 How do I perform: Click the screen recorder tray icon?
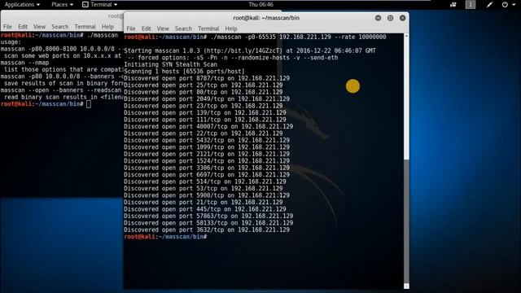tap(453, 5)
